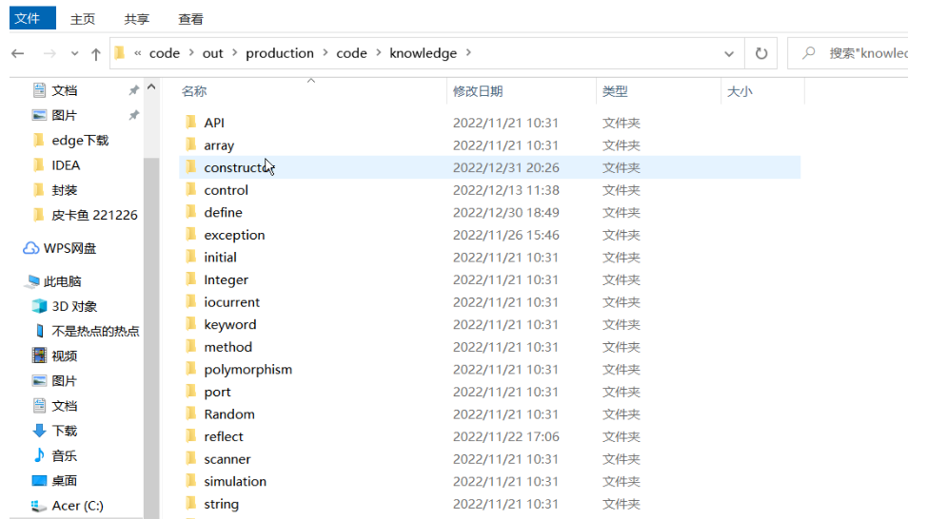Image resolution: width=928 pixels, height=519 pixels.
Task: Expand chevron after 'production' breadcrumb
Action: pos(326,52)
